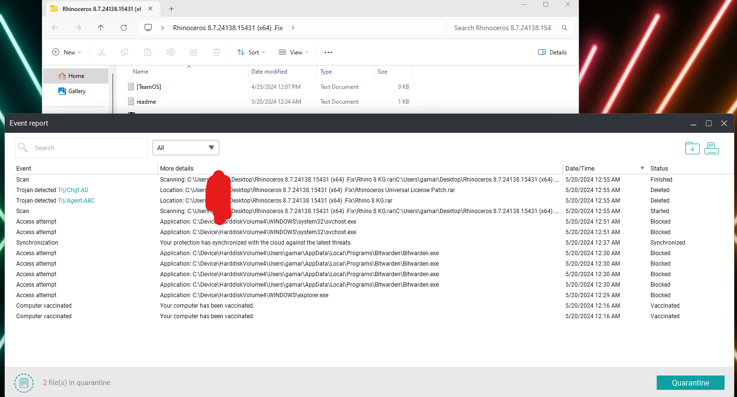Open a new tab in File Explorer
The height and width of the screenshot is (397, 737).
click(172, 9)
